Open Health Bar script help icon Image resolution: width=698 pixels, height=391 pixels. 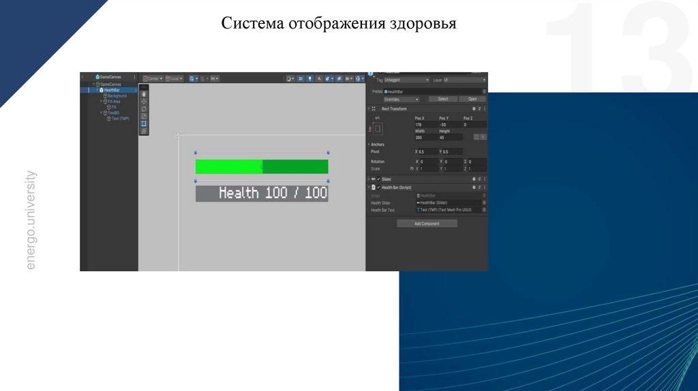click(474, 187)
